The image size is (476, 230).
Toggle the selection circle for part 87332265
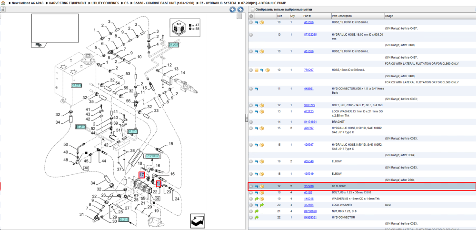pos(251,35)
